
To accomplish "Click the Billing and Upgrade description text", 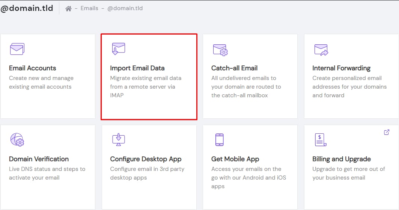I will tap(349, 173).
